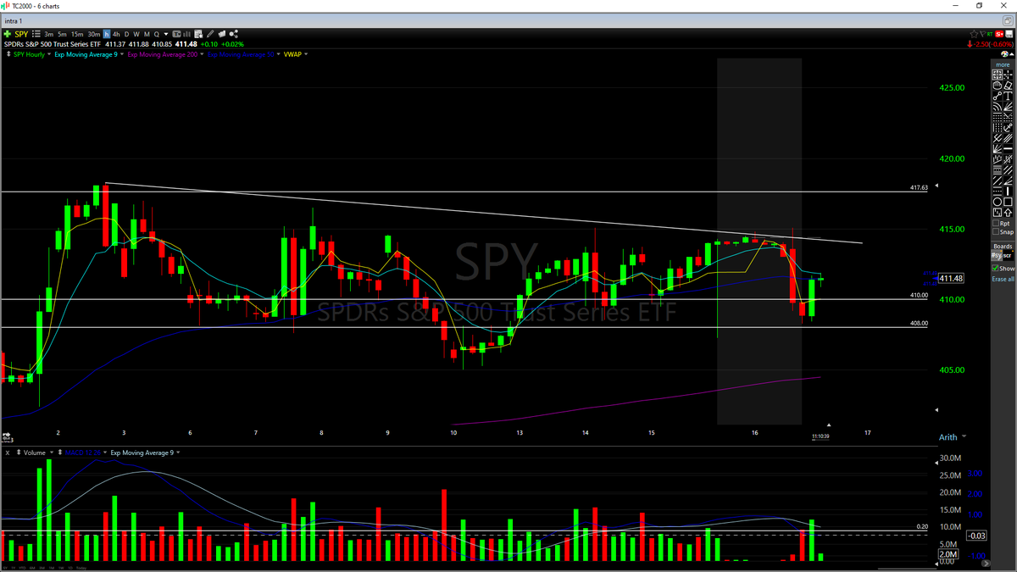The width and height of the screenshot is (1017, 572).
Task: Open the Exp Moving Average 200 dropdown
Action: (x=203, y=54)
